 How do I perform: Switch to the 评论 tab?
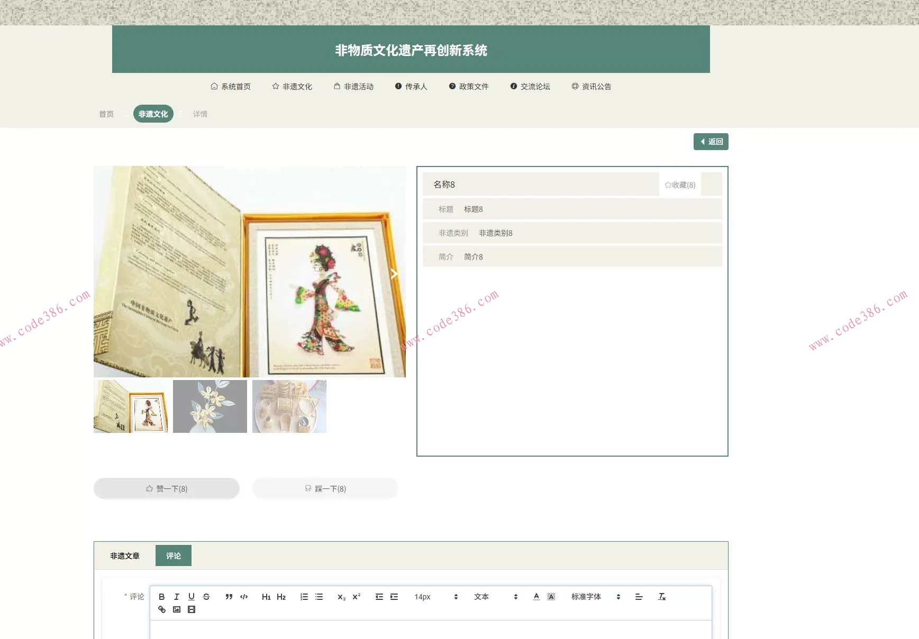coord(174,555)
